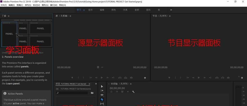247x106 pixels.
Task: Select 项目: TUTORIAL PROJECT Get Started tab
Action: click(71, 84)
